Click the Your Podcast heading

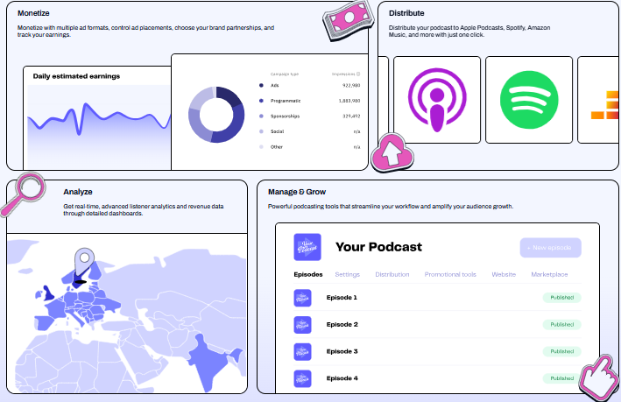click(378, 247)
